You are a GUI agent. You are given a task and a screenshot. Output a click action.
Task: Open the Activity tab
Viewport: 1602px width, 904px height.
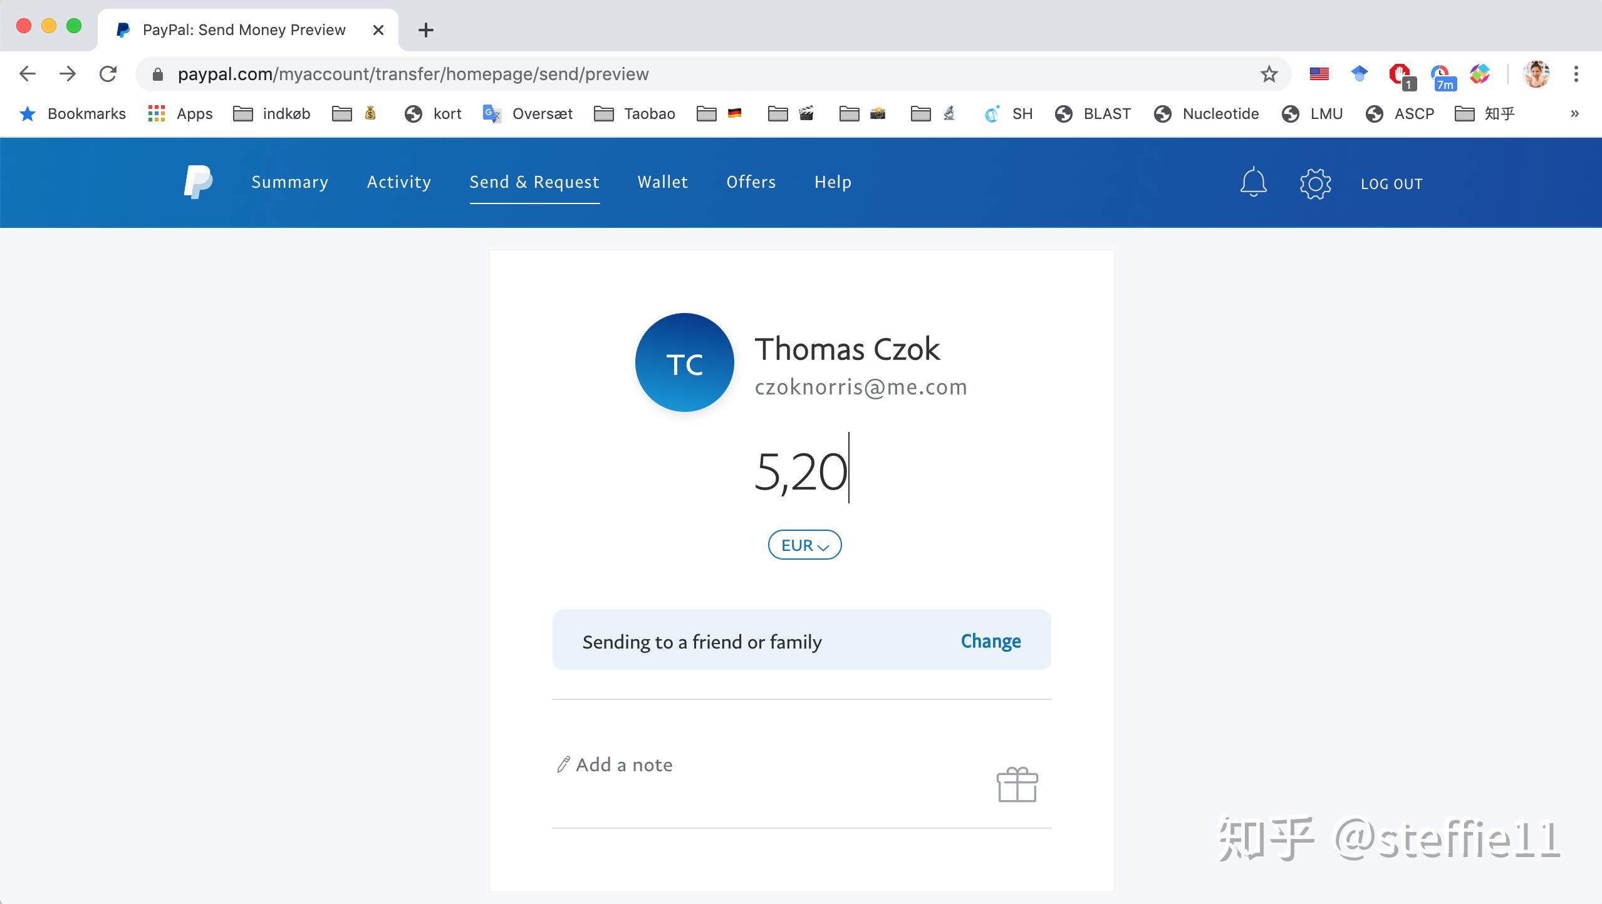pos(398,182)
